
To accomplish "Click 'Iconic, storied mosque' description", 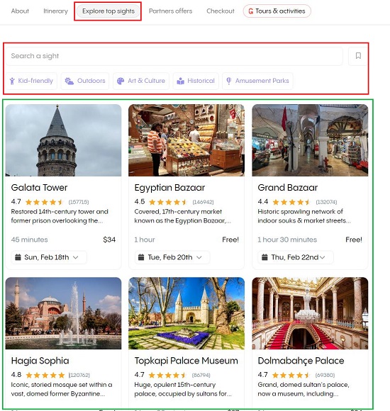I will tap(62, 389).
